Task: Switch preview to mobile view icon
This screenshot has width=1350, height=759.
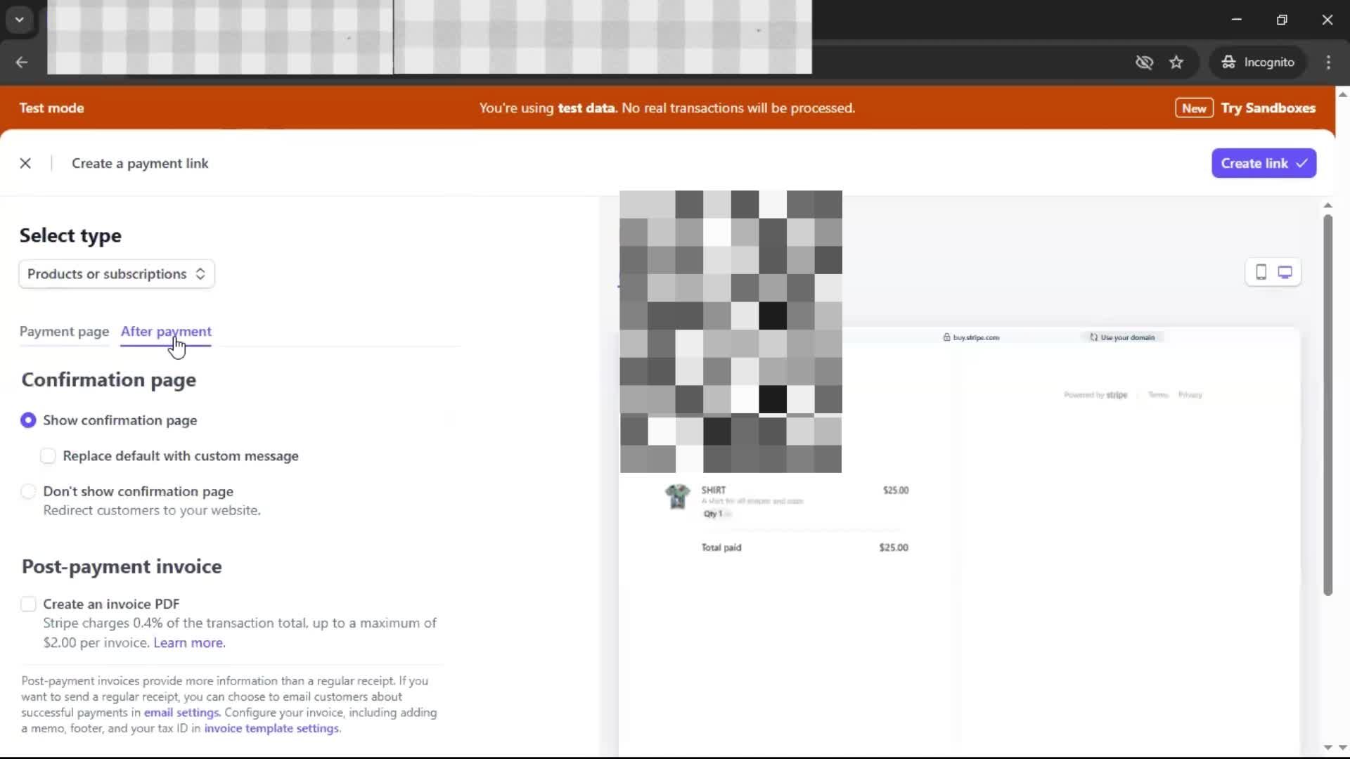Action: tap(1261, 272)
